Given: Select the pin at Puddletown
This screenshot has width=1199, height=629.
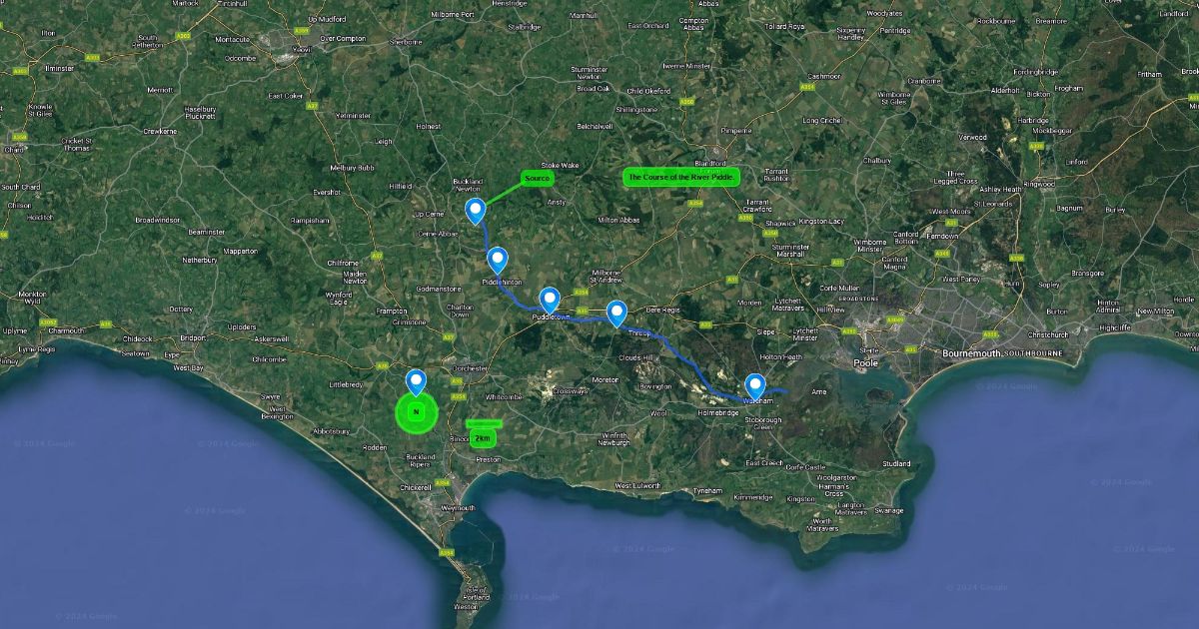Looking at the screenshot, I should tap(550, 300).
